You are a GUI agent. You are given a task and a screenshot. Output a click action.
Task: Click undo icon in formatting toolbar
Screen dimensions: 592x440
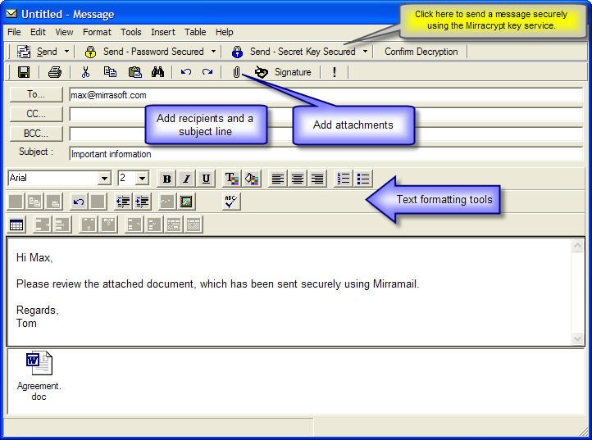[79, 202]
